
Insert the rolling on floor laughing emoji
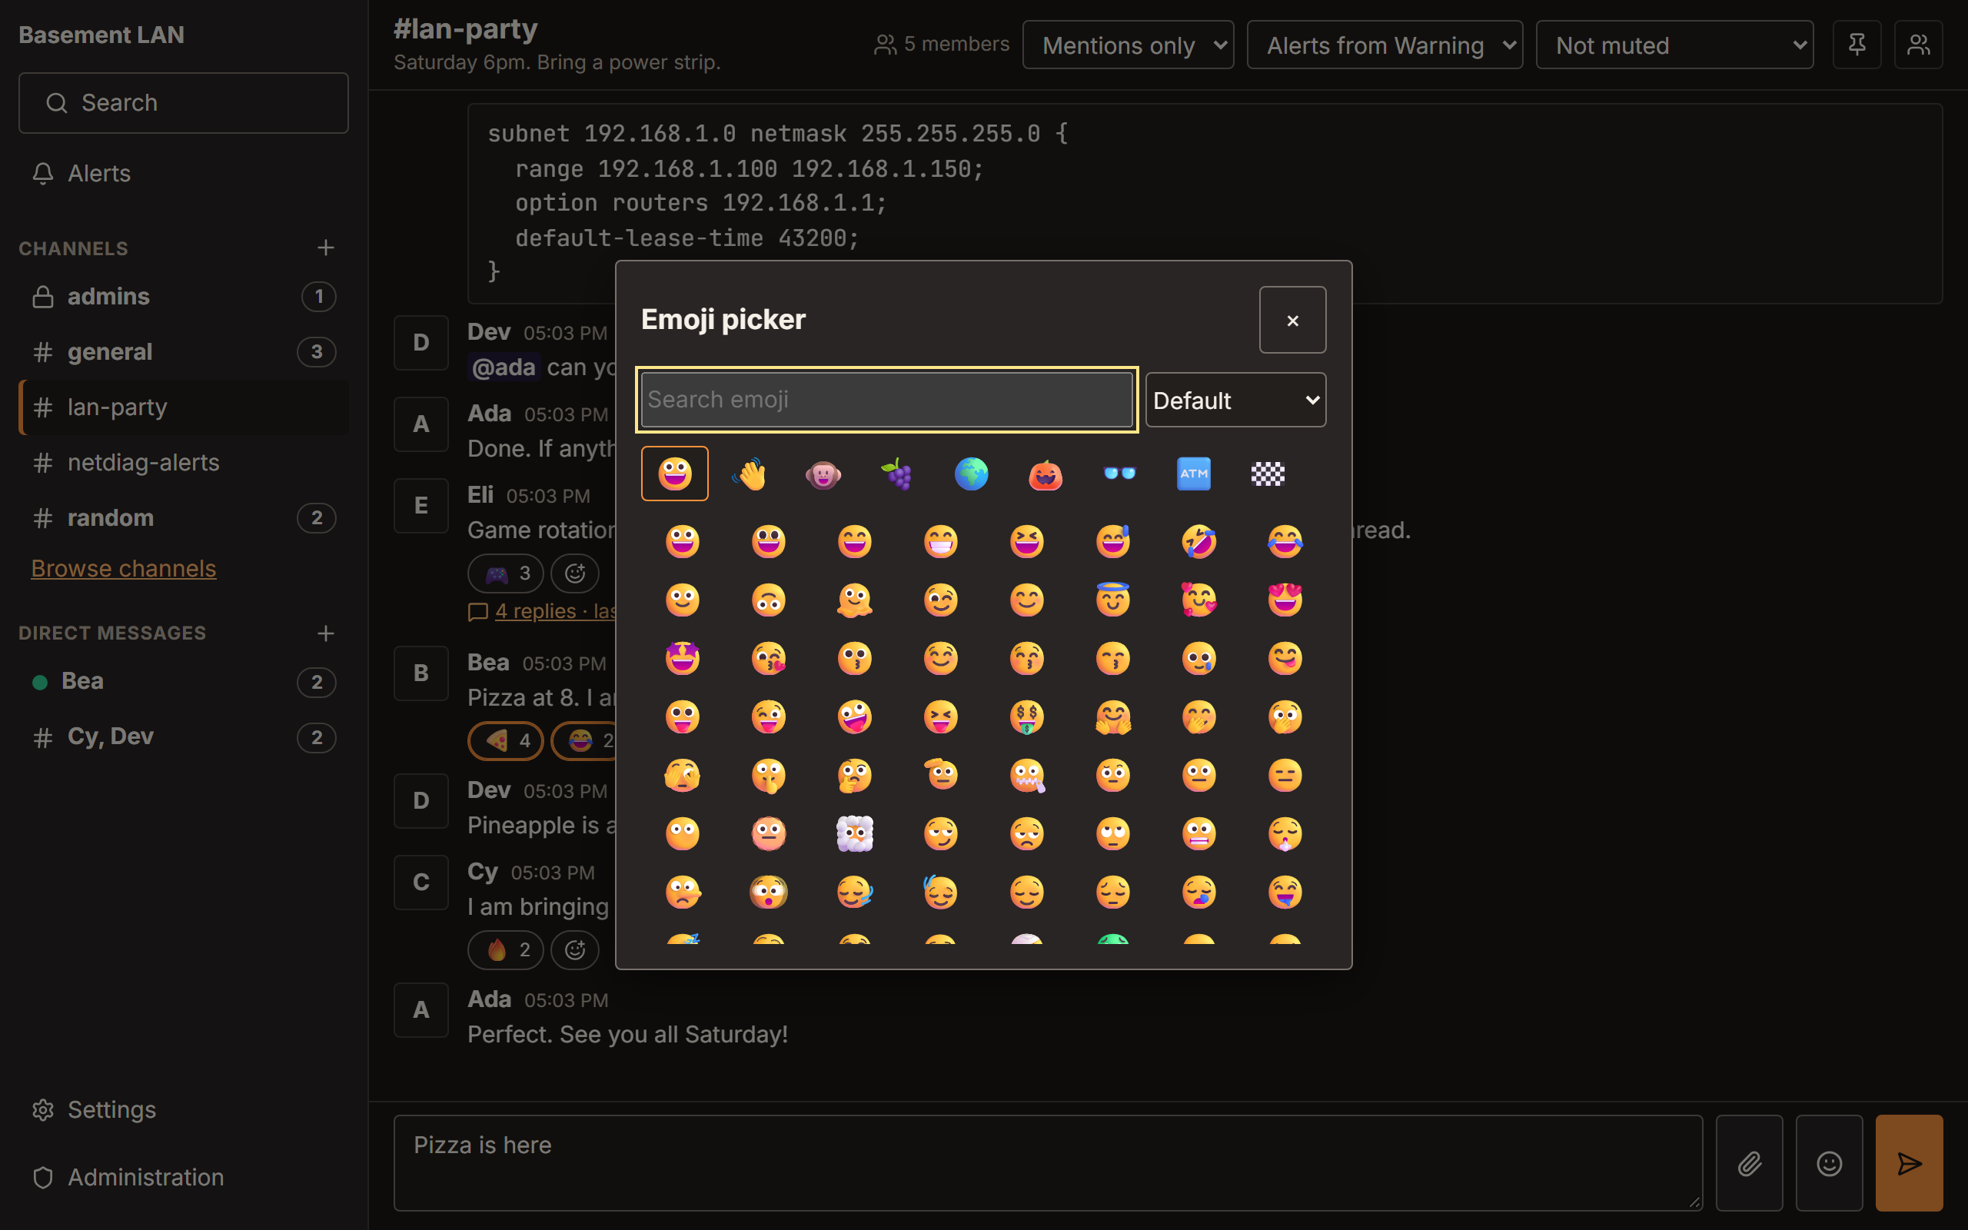point(1198,541)
